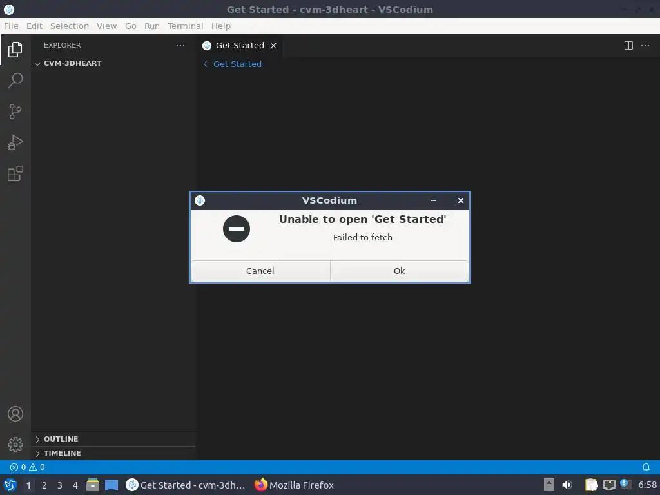Open the volume control tray icon
This screenshot has height=495, width=660.
click(567, 485)
